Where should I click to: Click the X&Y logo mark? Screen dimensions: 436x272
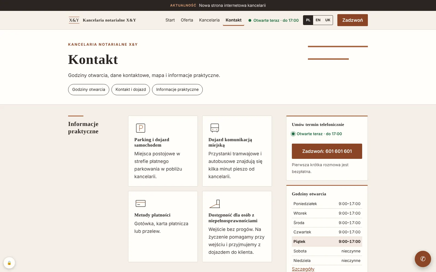(x=74, y=20)
